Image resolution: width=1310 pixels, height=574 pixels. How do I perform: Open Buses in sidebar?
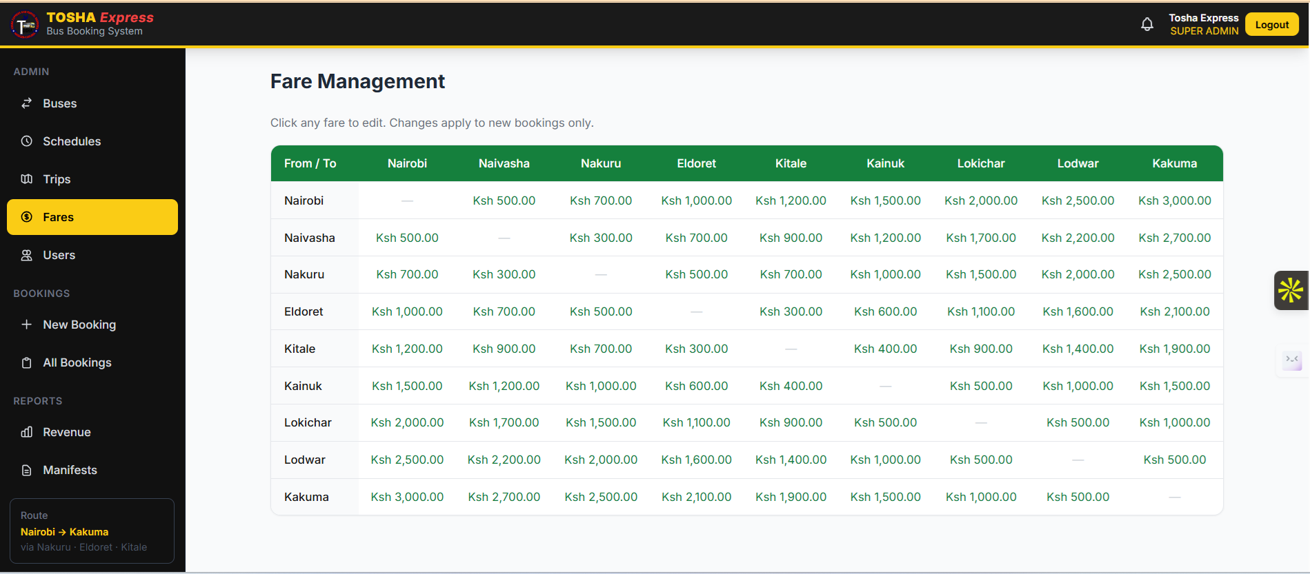coord(92,103)
